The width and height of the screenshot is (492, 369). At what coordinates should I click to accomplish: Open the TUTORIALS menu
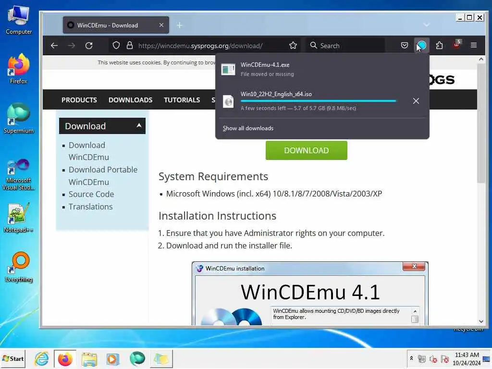(182, 100)
